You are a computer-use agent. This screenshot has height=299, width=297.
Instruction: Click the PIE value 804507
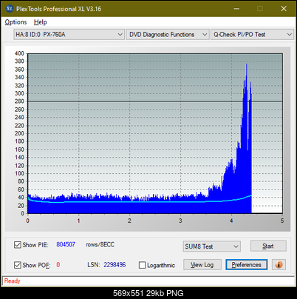click(66, 244)
